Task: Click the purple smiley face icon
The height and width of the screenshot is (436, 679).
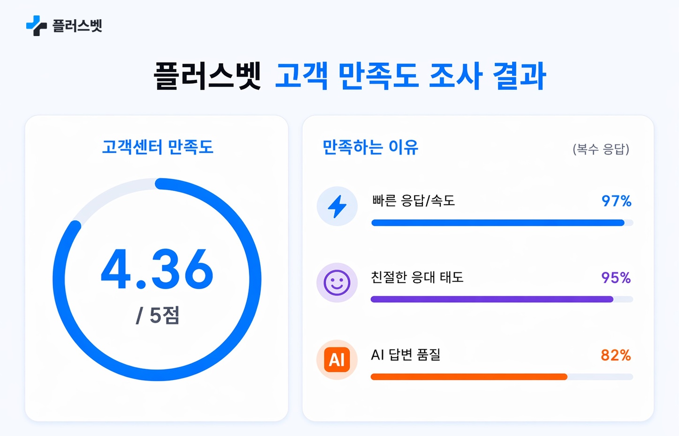Action: pyautogui.click(x=337, y=282)
